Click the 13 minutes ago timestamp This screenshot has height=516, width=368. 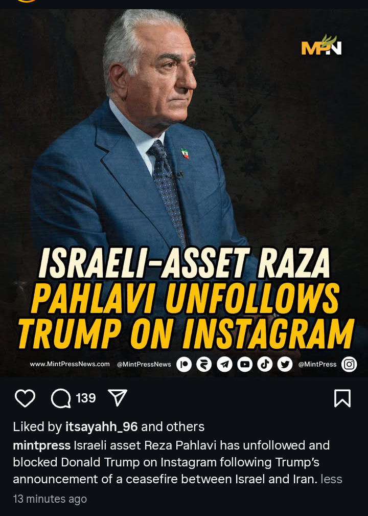(x=50, y=499)
